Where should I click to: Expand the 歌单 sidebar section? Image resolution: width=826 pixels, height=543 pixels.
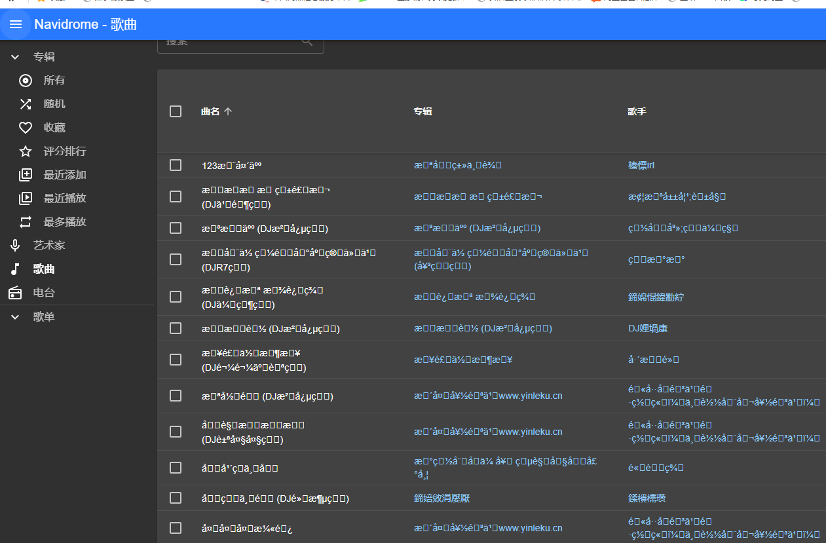click(15, 317)
